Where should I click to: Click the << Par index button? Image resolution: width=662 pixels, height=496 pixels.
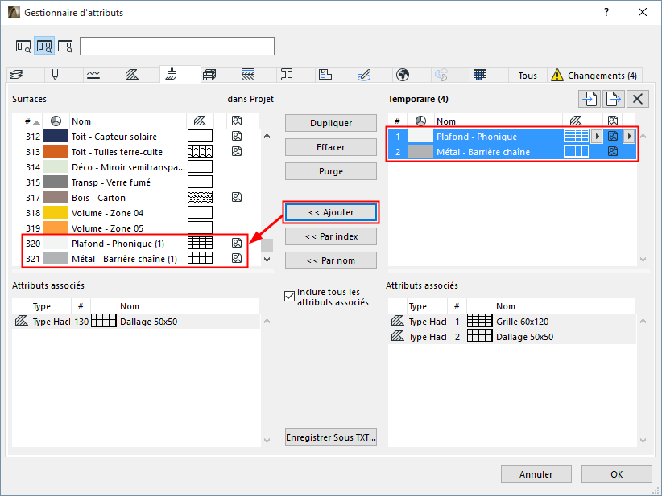[331, 236]
